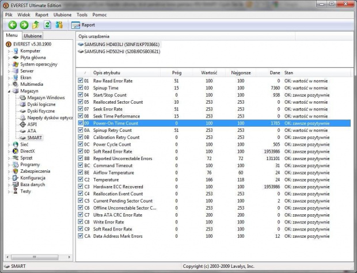Open the Tools menu
The image size is (357, 273).
(x=82, y=15)
